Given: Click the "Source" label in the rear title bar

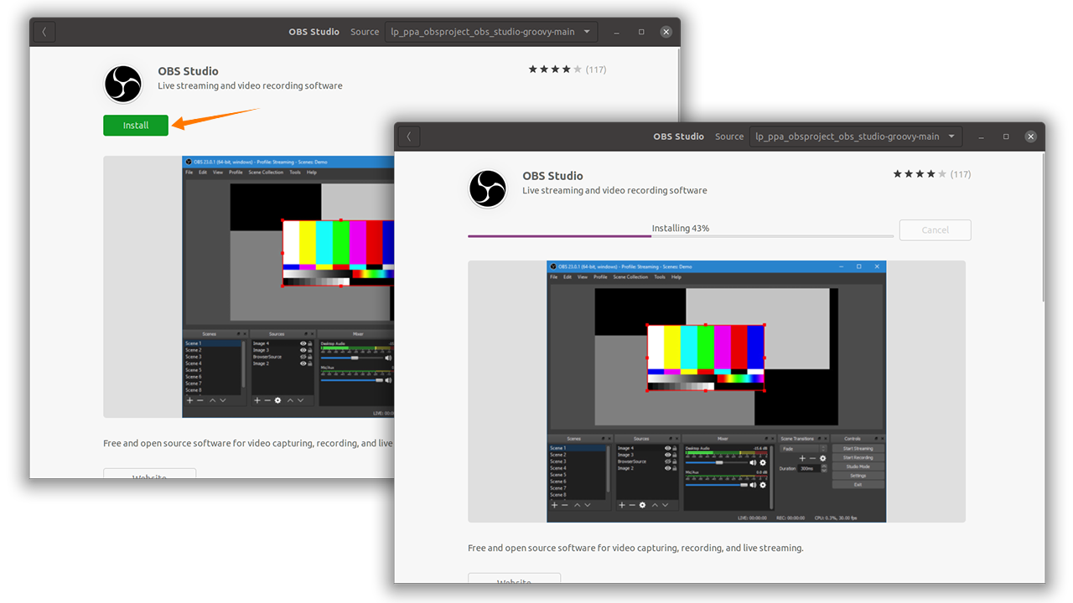Looking at the screenshot, I should click(x=365, y=32).
